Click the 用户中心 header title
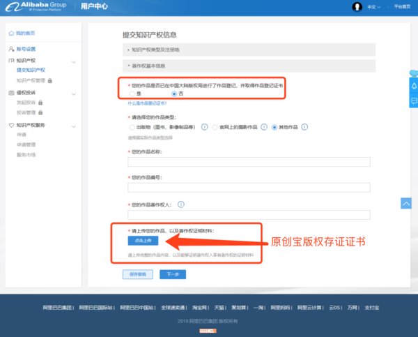 point(94,6)
